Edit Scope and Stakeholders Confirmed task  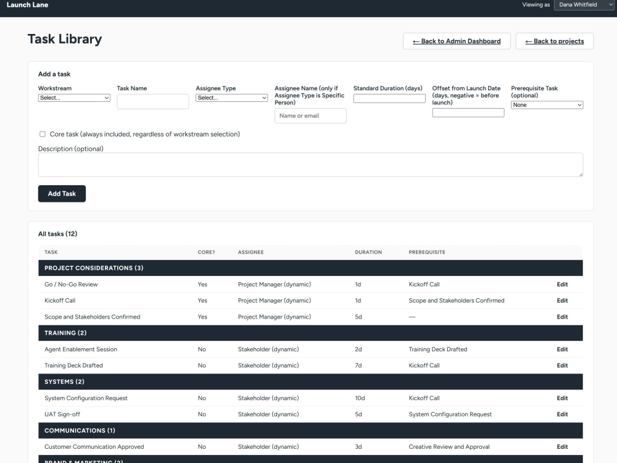(562, 317)
